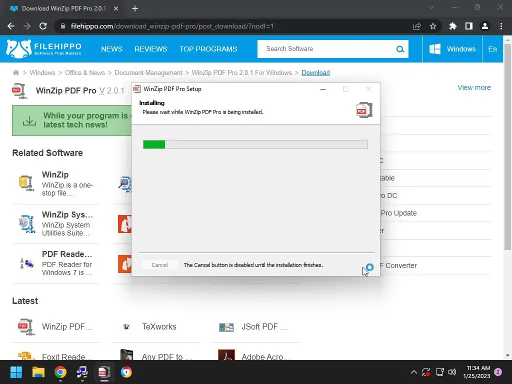Reload the page
This screenshot has height=384, width=512.
coord(43,26)
